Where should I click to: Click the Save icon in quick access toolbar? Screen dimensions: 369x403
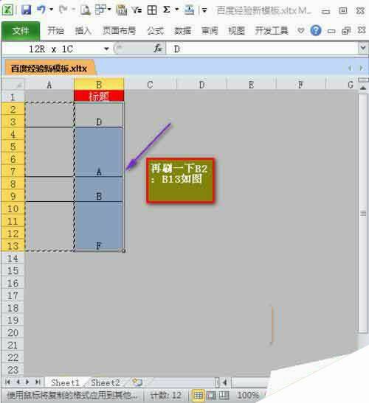click(26, 10)
